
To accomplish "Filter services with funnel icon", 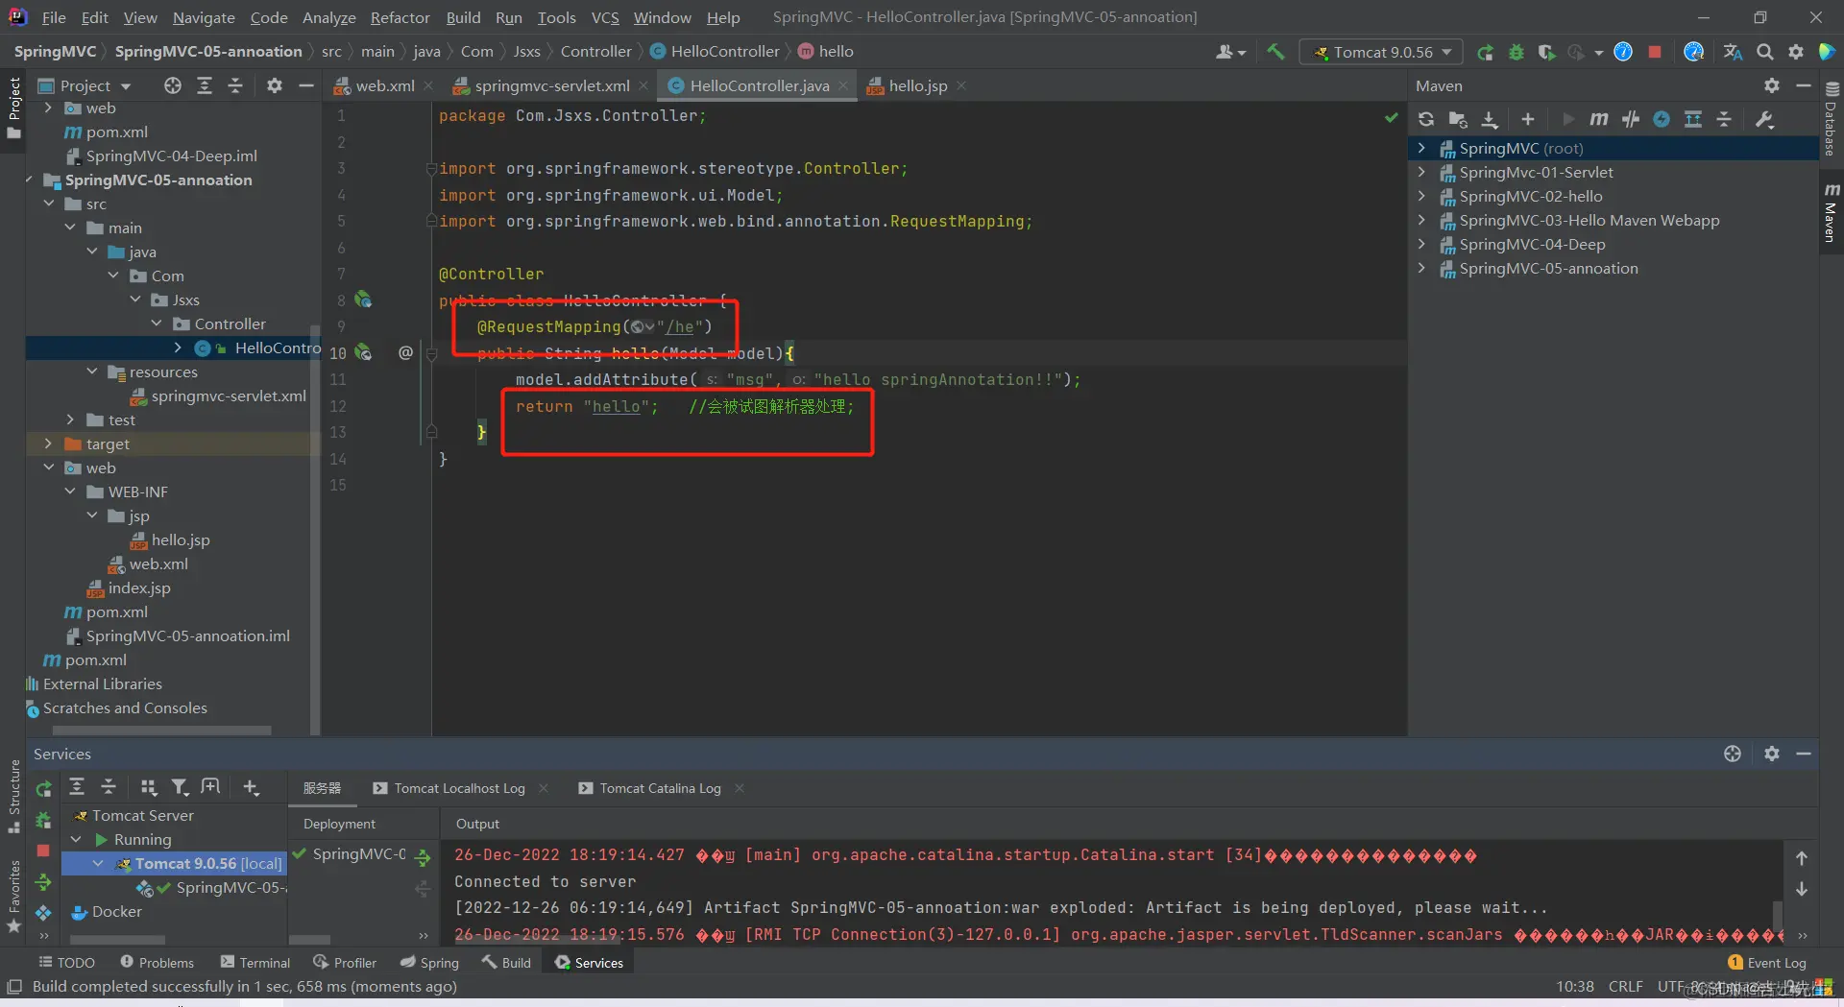I will coord(180,787).
